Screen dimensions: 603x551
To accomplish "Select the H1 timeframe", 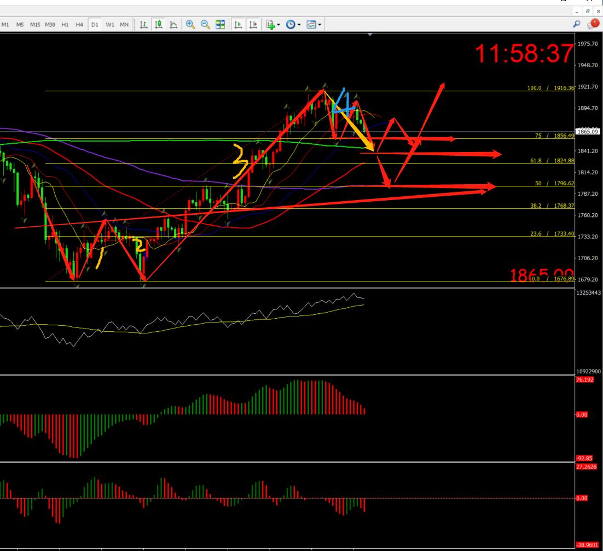I will tap(65, 25).
